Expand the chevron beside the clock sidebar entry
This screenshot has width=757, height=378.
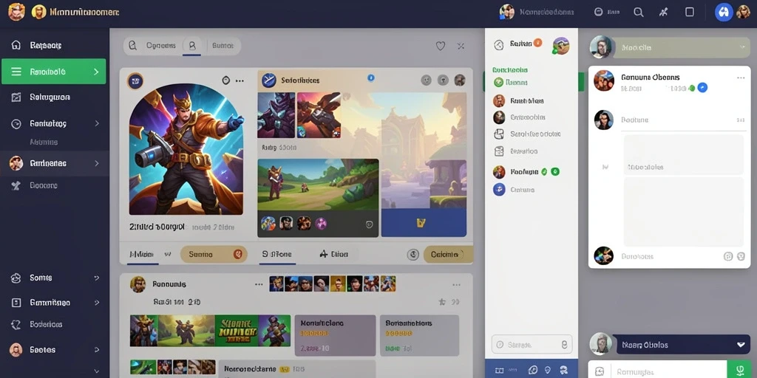pos(97,123)
